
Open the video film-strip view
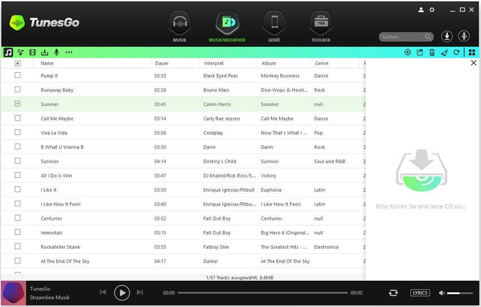click(x=32, y=53)
